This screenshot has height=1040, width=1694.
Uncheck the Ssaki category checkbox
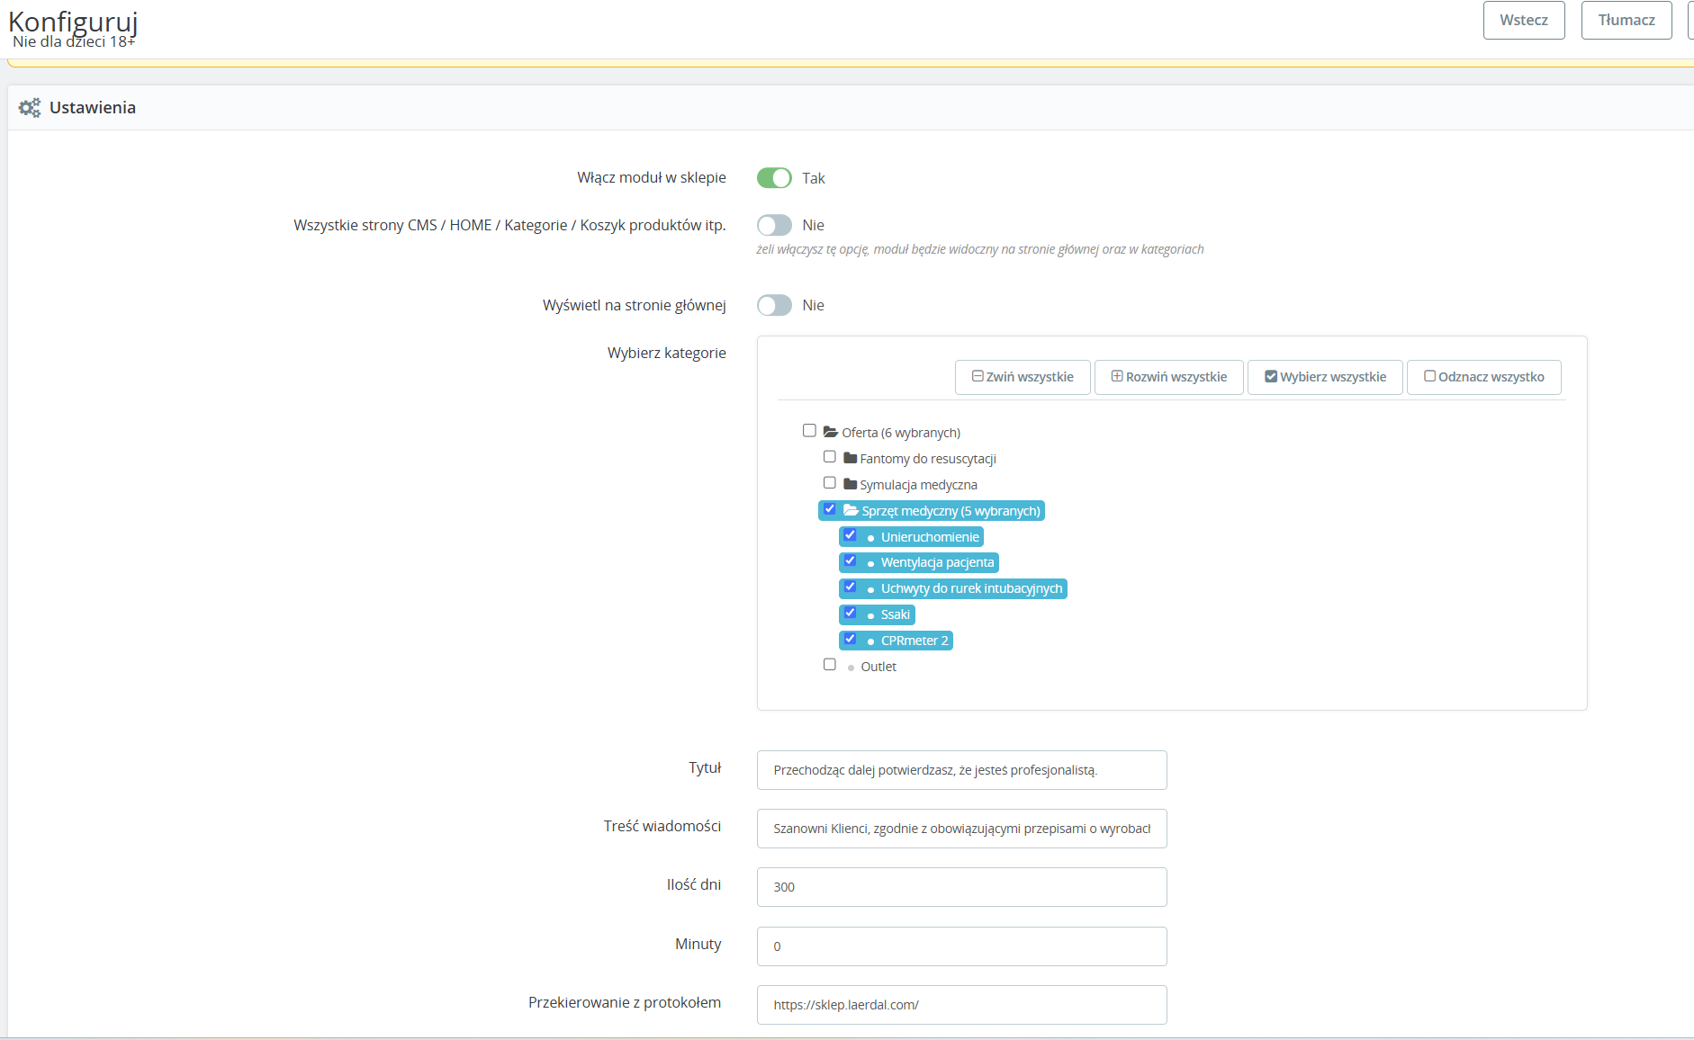850,613
